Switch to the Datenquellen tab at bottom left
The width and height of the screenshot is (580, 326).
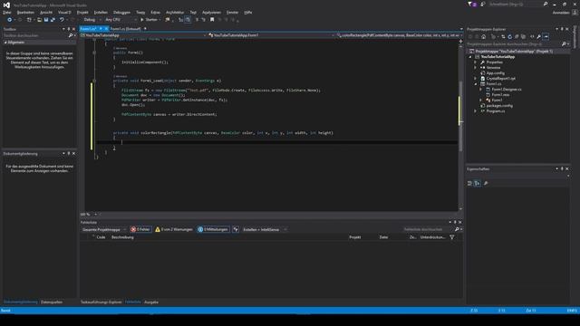(x=52, y=302)
